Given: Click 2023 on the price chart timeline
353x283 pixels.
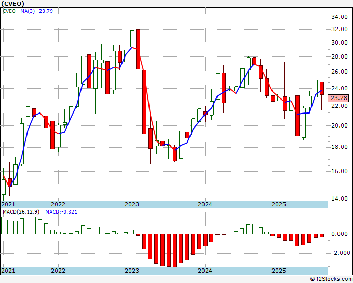Looking at the screenshot, I should pos(132,204).
